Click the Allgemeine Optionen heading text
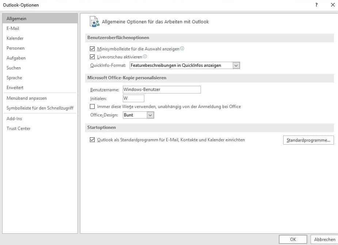Viewport: 338px width, 245px height. [x=155, y=22]
